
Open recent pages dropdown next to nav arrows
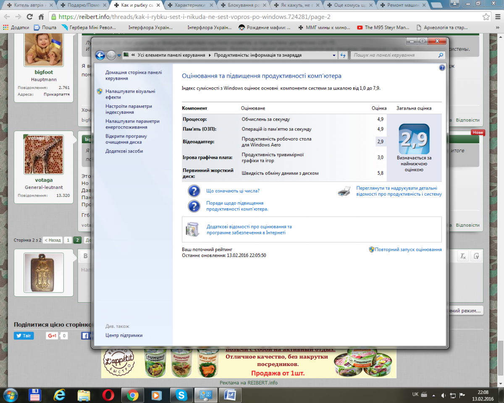(x=119, y=55)
